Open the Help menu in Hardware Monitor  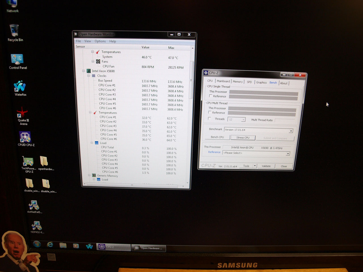point(113,41)
